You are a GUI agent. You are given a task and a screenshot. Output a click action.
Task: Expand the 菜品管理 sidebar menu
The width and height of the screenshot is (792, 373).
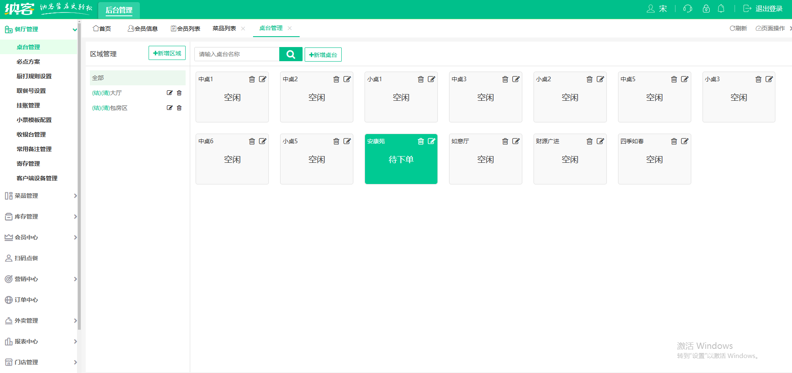pos(40,196)
